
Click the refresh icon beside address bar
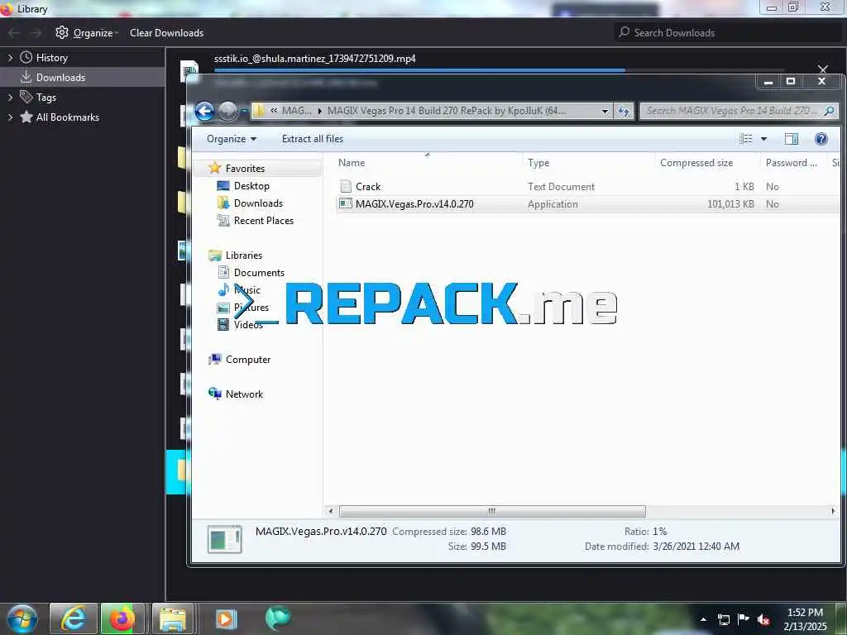624,111
